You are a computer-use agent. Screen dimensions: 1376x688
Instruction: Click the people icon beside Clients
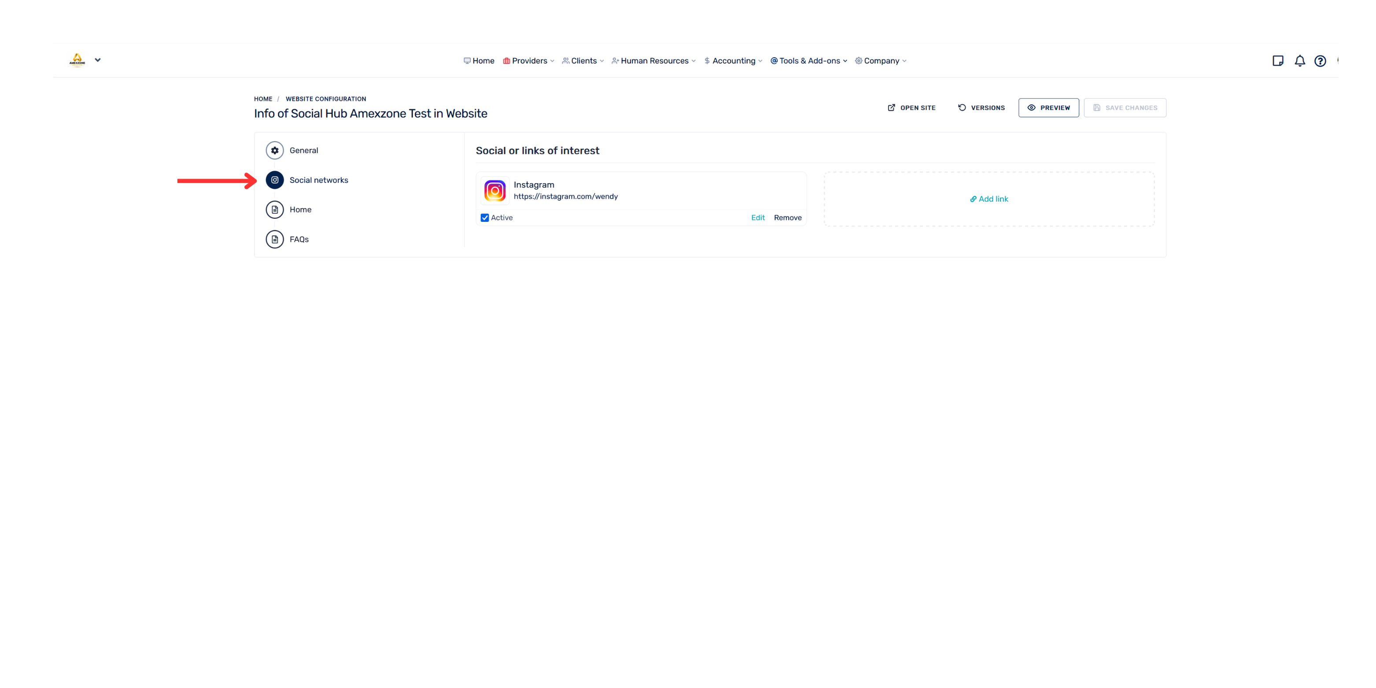pos(566,61)
